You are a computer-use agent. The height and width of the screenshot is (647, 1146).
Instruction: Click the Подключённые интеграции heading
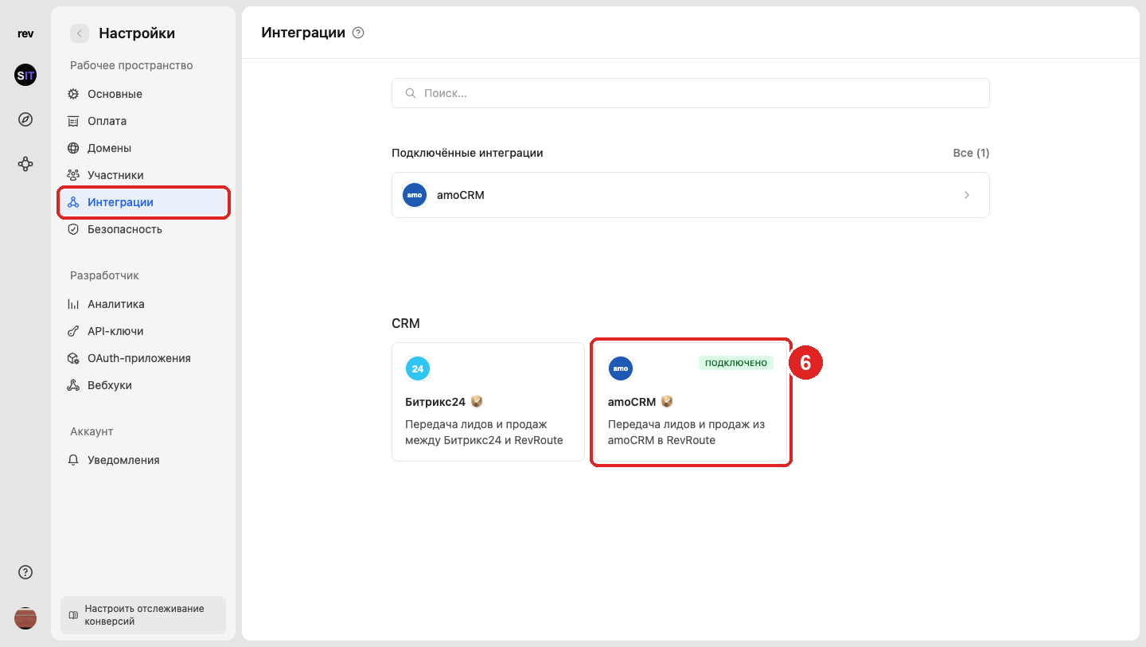click(467, 153)
